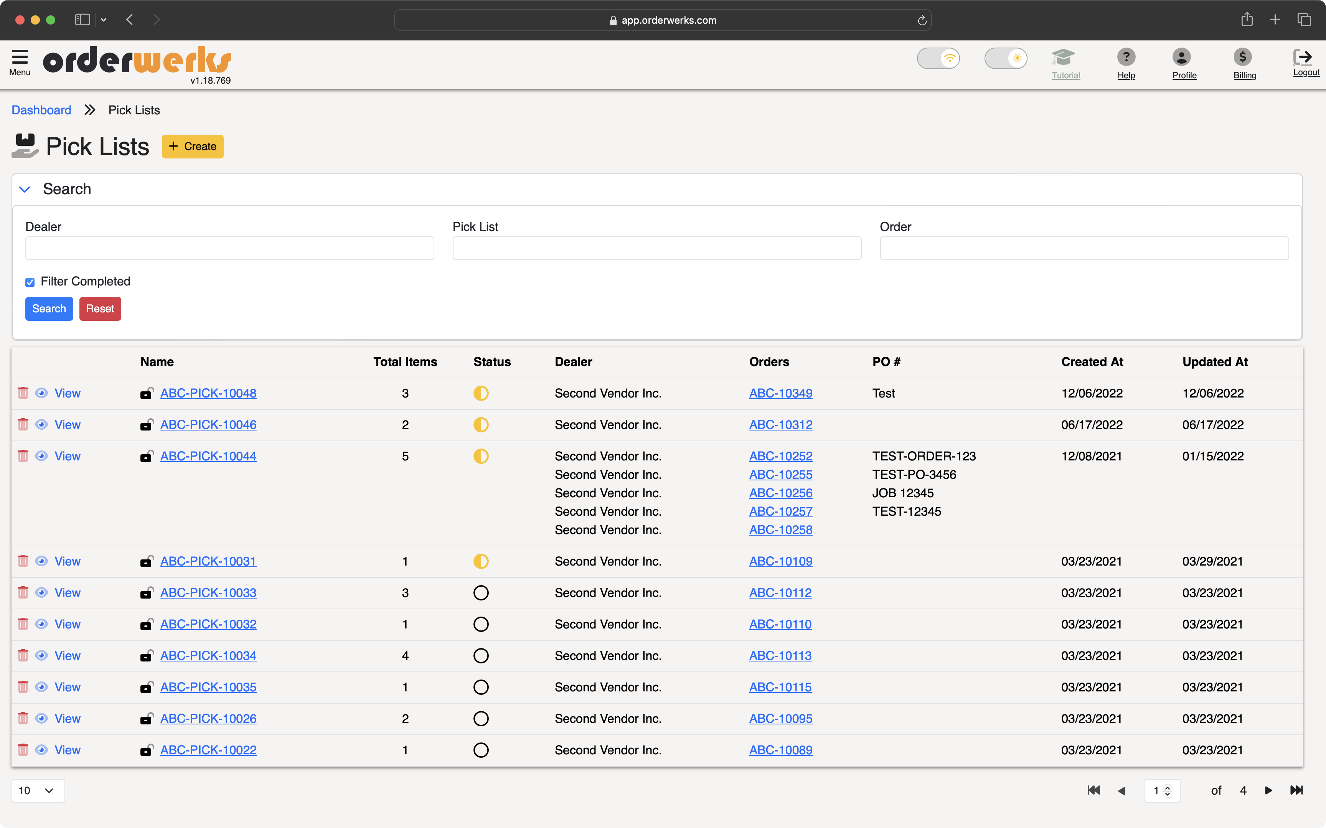1326x828 pixels.
Task: Click the browser address bar app.orderwerks.com
Action: coord(663,20)
